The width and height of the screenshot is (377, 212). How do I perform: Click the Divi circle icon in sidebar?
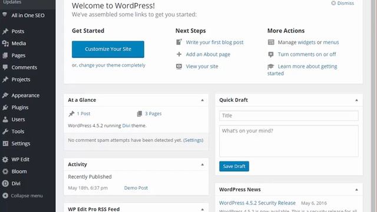[x=5, y=183]
